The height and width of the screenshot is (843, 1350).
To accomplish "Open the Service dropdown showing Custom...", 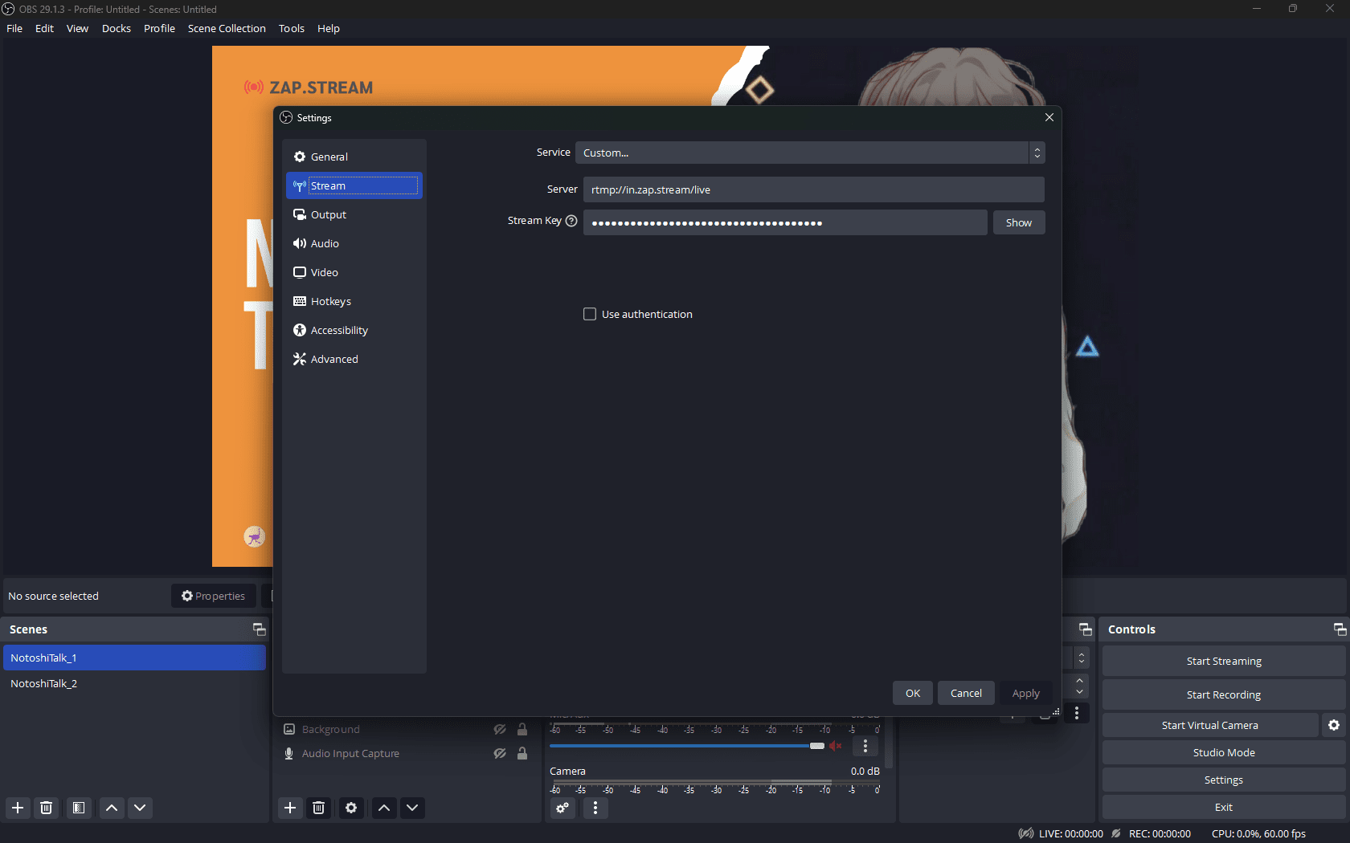I will click(810, 153).
